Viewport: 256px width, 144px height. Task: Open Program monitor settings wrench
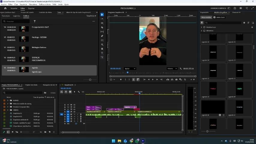click(x=180, y=69)
